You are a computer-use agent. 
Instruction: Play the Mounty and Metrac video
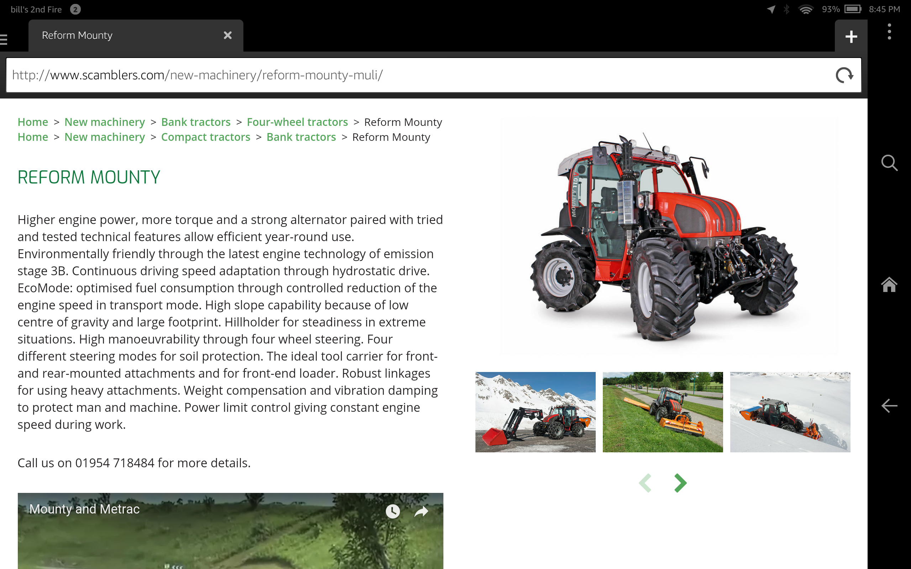point(230,542)
